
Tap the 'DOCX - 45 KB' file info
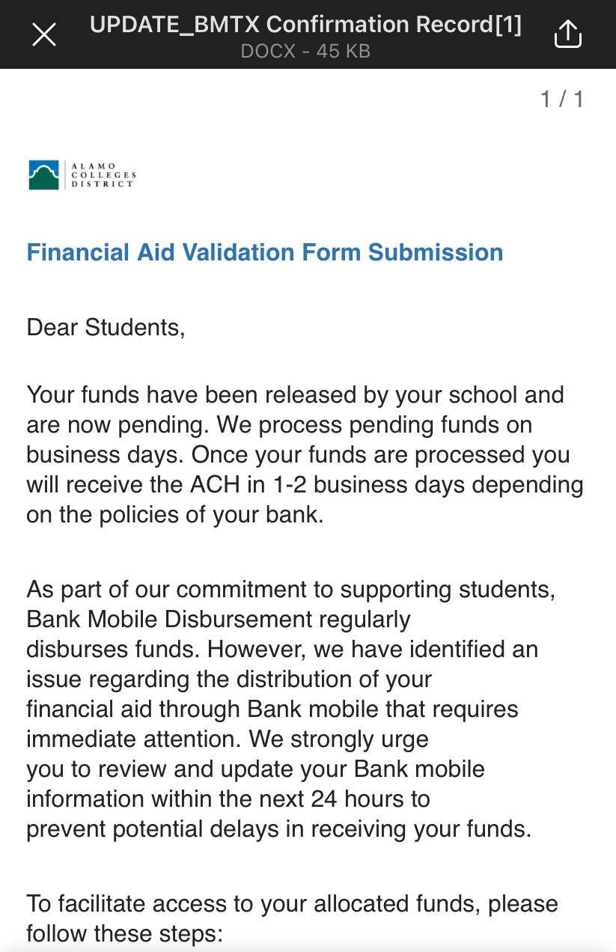tap(305, 52)
